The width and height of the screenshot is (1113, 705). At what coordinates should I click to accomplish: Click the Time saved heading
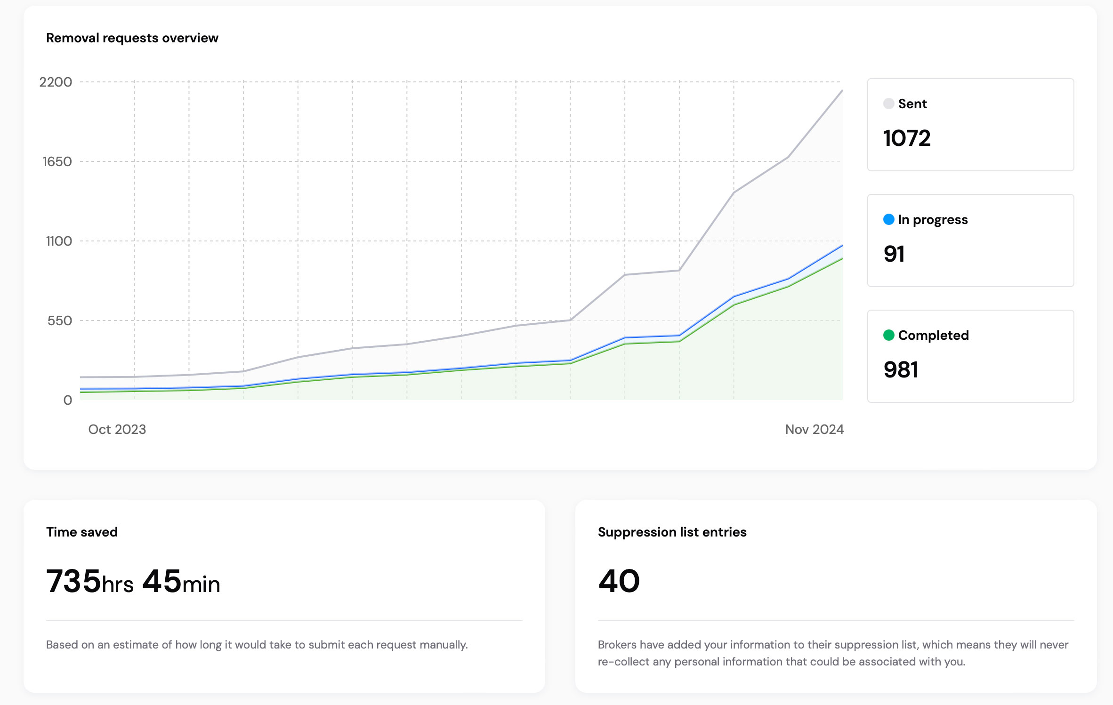point(82,532)
